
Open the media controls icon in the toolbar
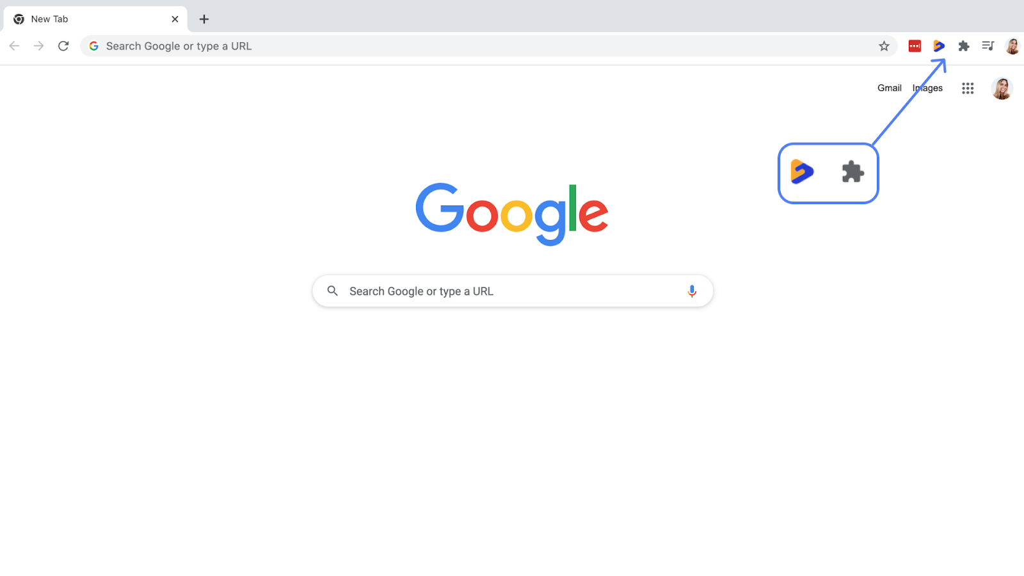coord(988,46)
